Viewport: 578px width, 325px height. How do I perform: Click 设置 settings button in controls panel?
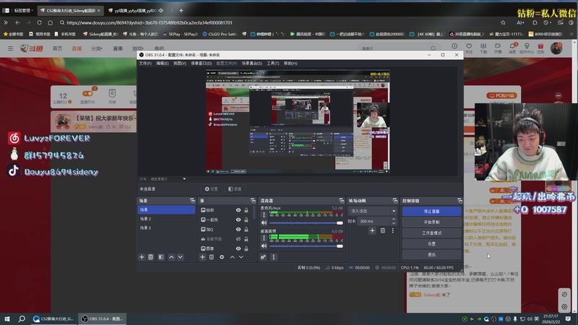[431, 243]
